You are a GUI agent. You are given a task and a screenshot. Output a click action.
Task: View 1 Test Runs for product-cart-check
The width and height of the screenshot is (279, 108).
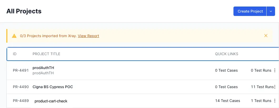(x=261, y=101)
